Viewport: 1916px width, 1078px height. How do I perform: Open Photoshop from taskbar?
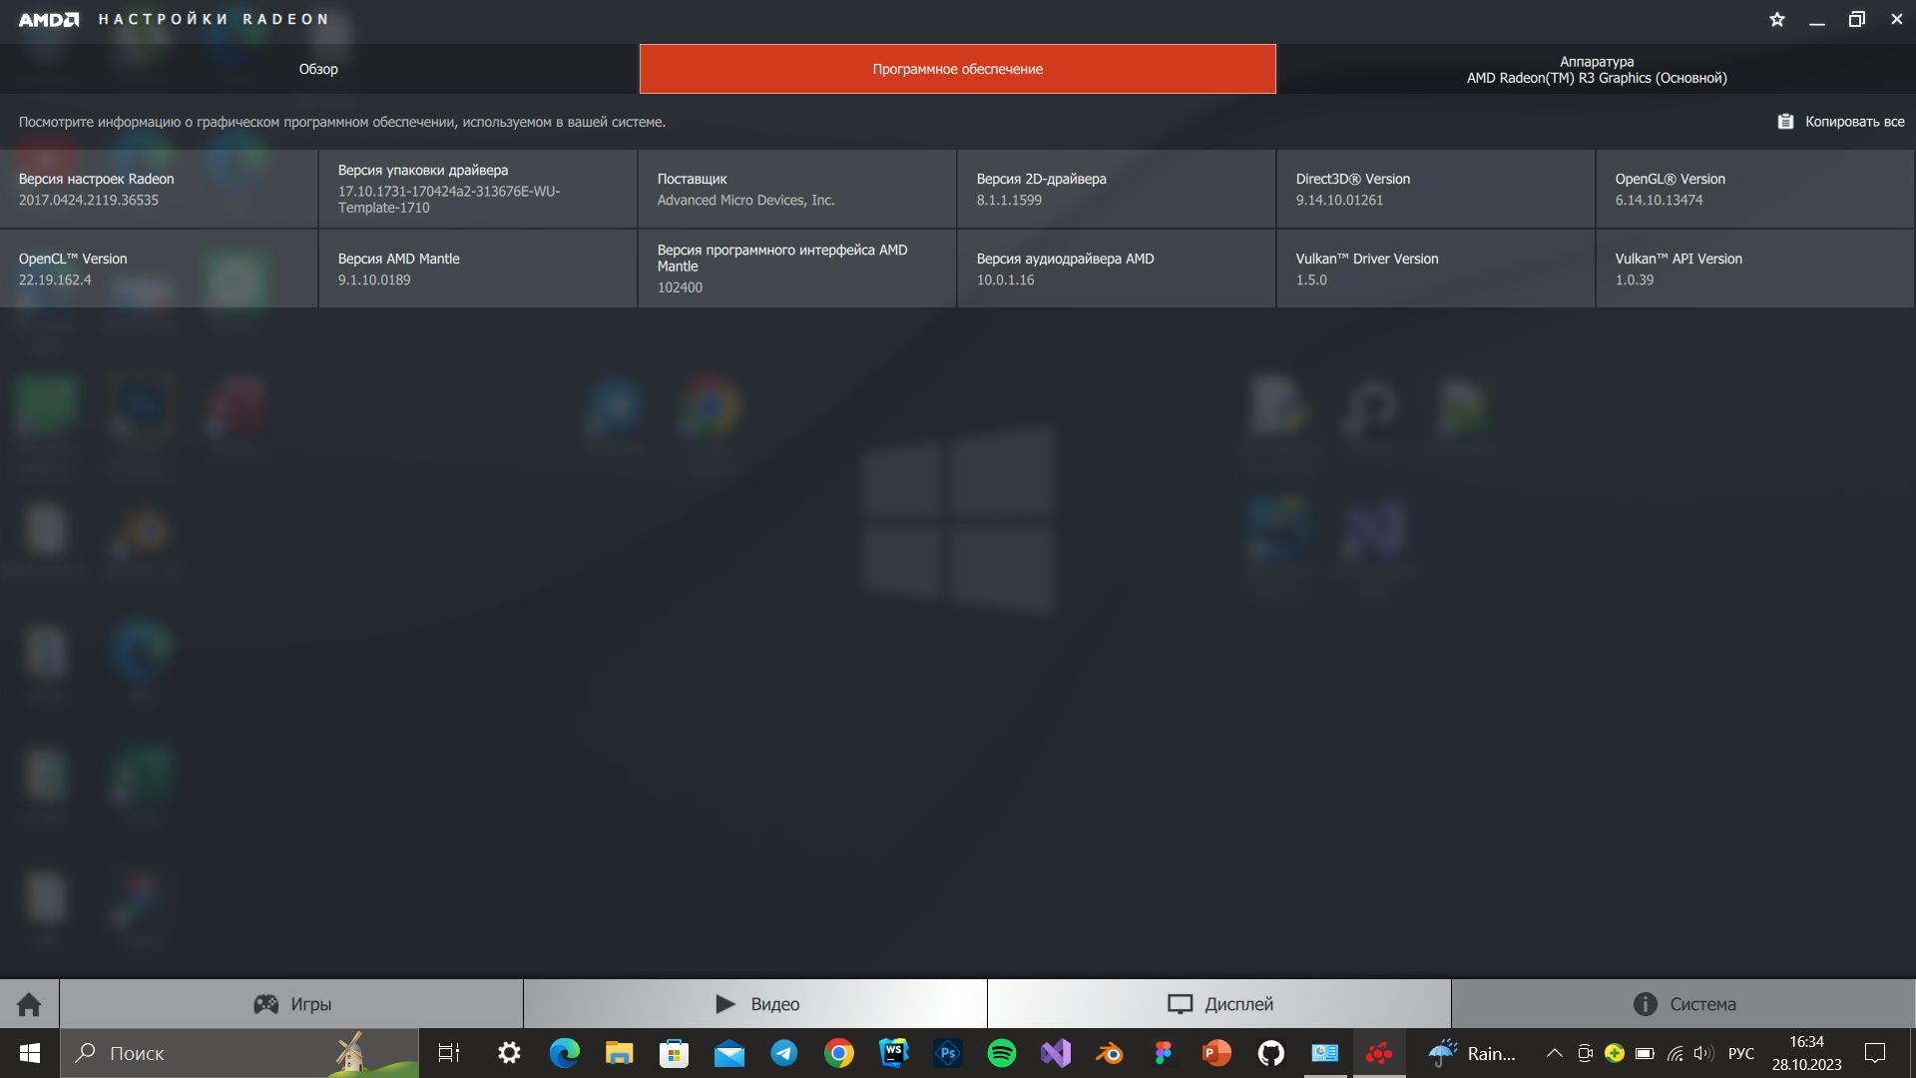[948, 1053]
